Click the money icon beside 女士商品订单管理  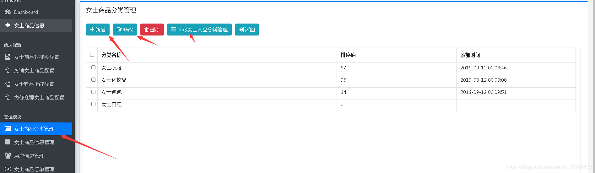[x=8, y=169]
